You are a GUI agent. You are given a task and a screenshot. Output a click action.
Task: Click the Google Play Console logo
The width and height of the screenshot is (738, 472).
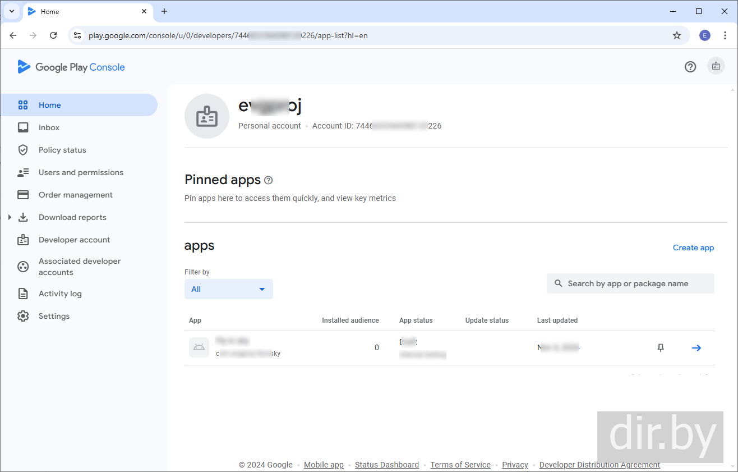tap(71, 67)
